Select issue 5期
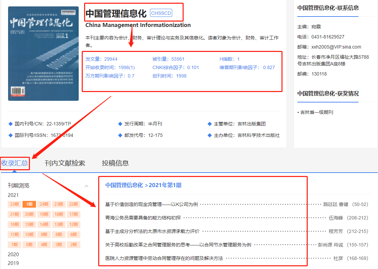Image resolution: width=378 pixels, height=269 pixels. click(x=29, y=245)
